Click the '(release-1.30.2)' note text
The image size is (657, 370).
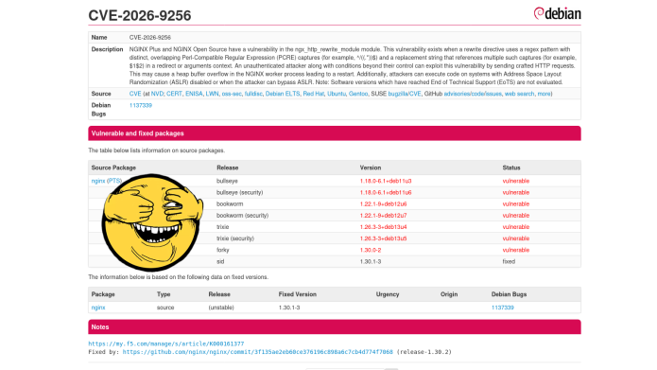click(x=424, y=352)
